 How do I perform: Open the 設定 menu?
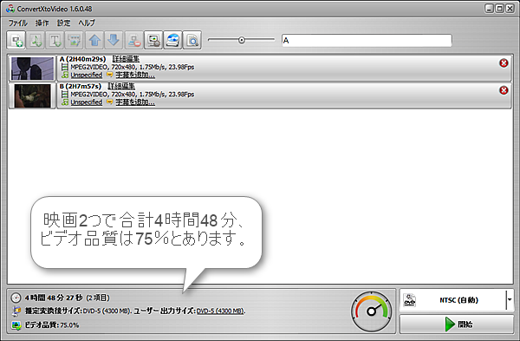coord(63,23)
